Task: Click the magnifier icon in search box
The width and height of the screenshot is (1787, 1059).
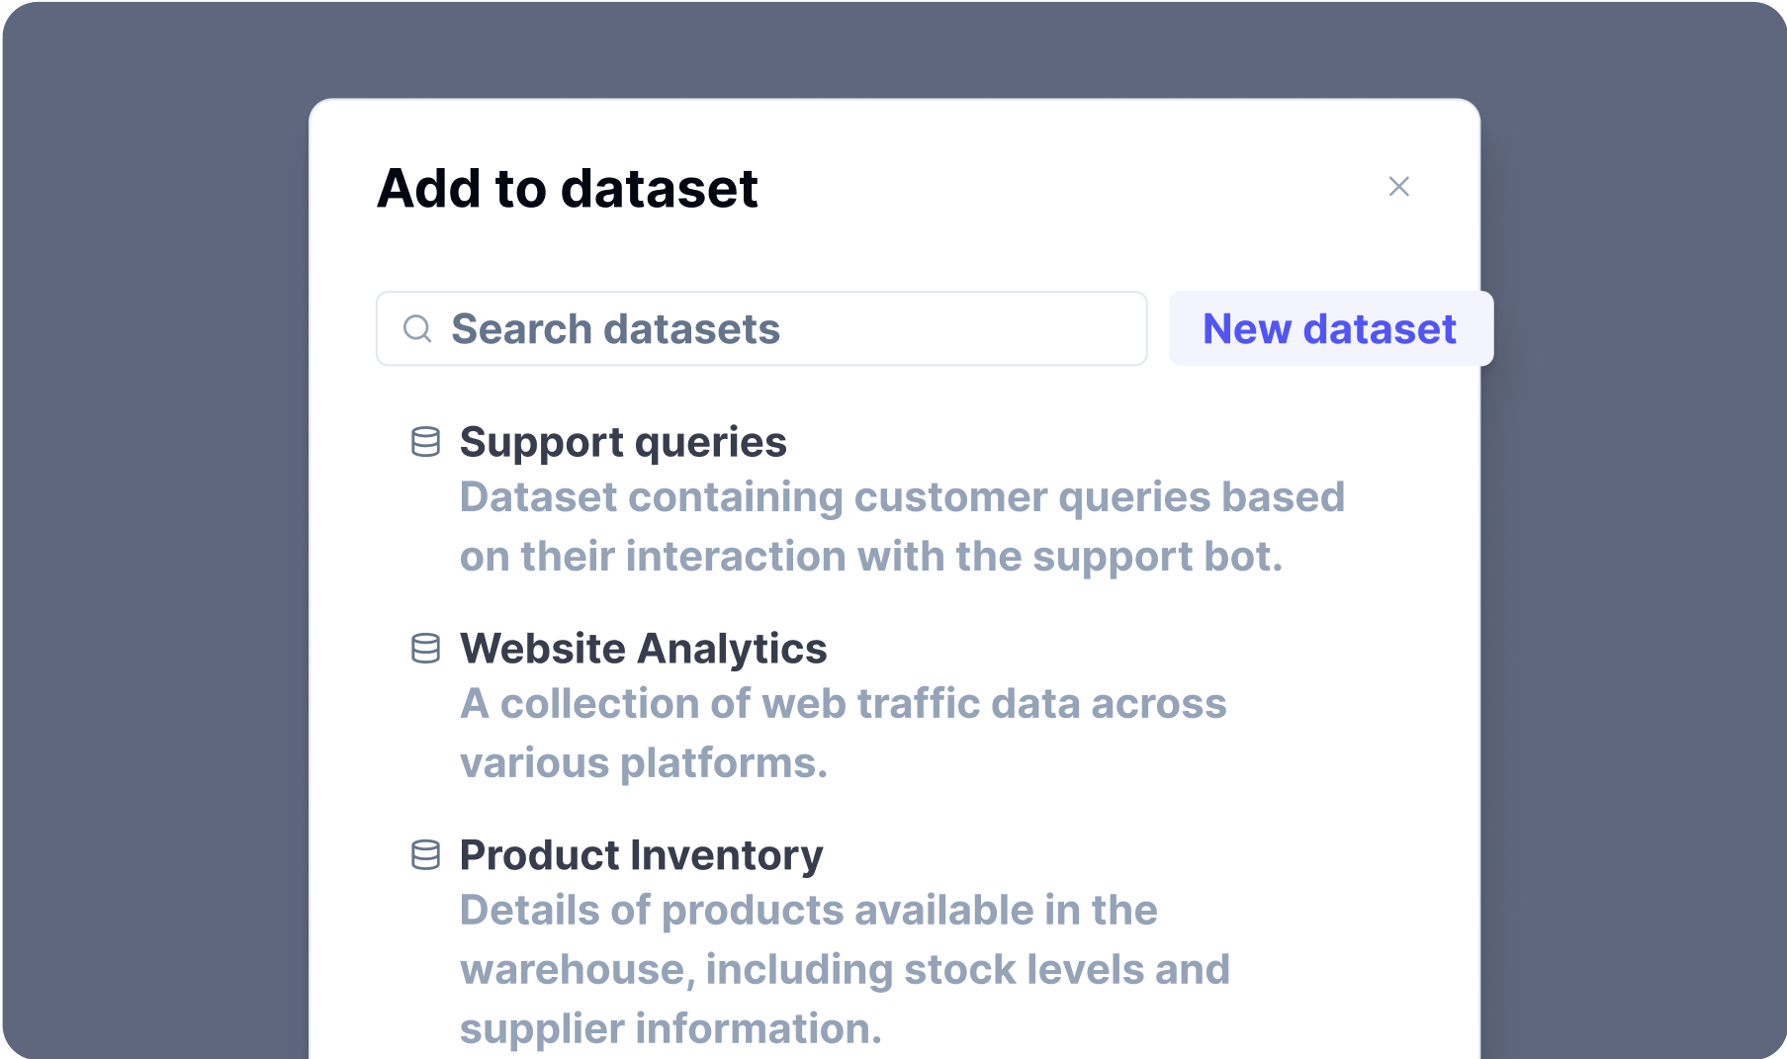Action: pos(417,328)
